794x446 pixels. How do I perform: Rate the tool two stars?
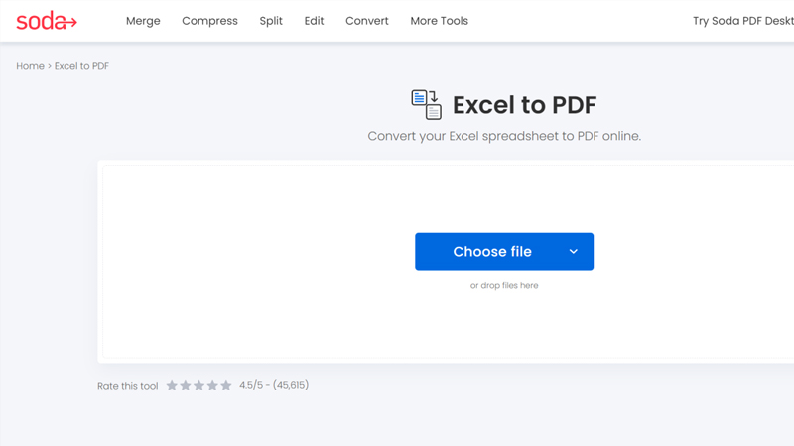click(x=186, y=386)
